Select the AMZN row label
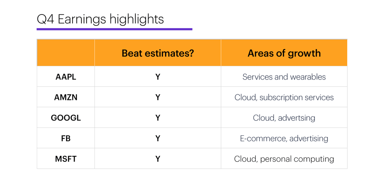The width and height of the screenshot is (384, 181). point(66,97)
